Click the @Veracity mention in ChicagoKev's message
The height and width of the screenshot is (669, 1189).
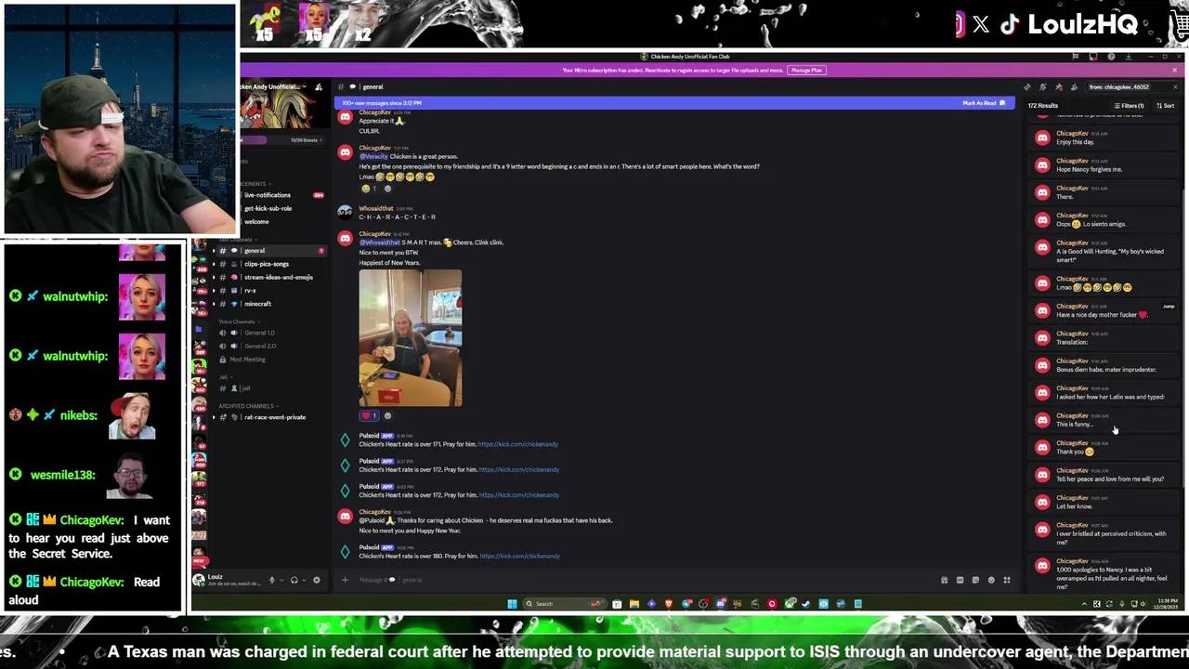[x=373, y=156]
